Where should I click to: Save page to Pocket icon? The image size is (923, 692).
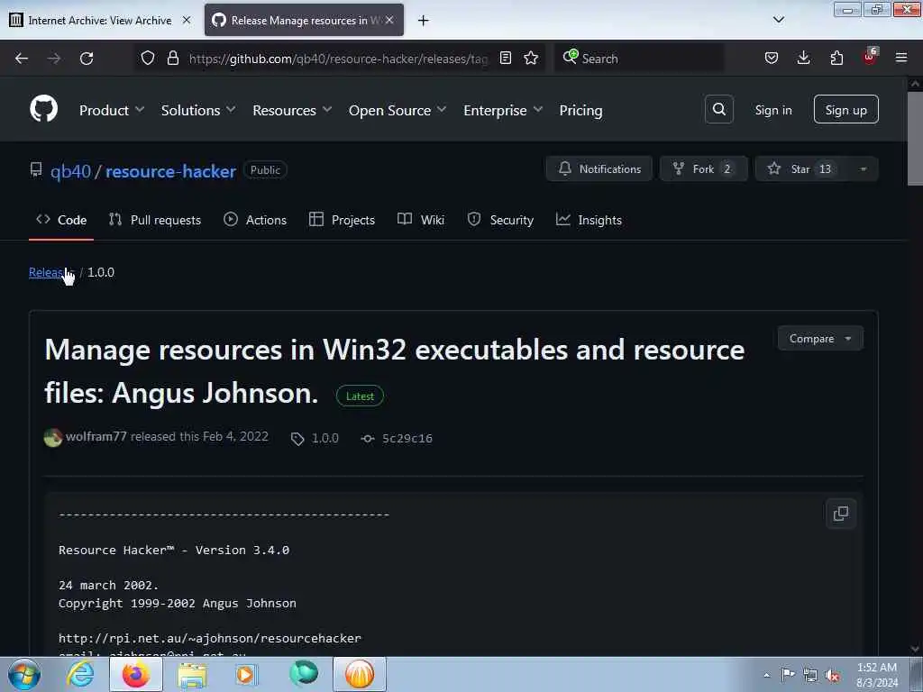point(772,58)
